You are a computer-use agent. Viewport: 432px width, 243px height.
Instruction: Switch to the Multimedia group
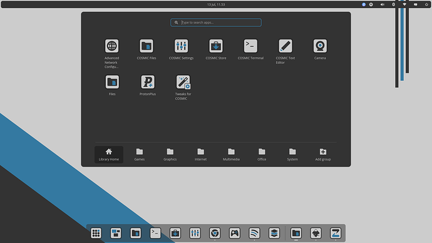[x=231, y=155]
